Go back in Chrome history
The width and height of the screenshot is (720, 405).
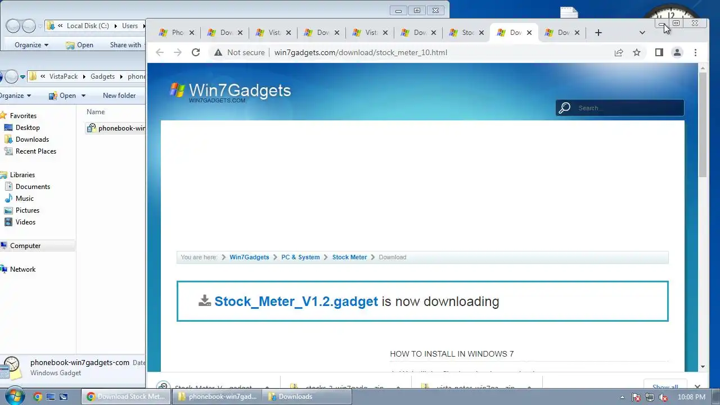160,52
